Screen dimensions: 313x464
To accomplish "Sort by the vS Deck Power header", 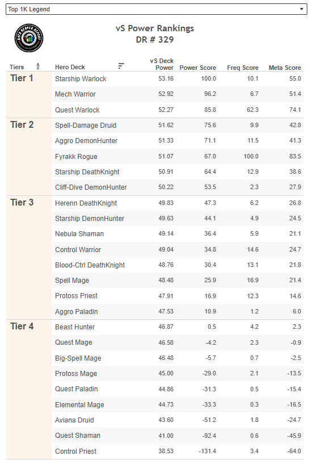I will click(x=162, y=64).
